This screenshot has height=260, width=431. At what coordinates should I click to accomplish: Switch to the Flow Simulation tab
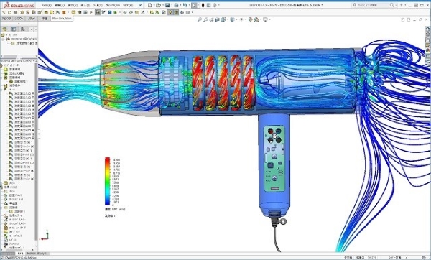tap(62, 19)
